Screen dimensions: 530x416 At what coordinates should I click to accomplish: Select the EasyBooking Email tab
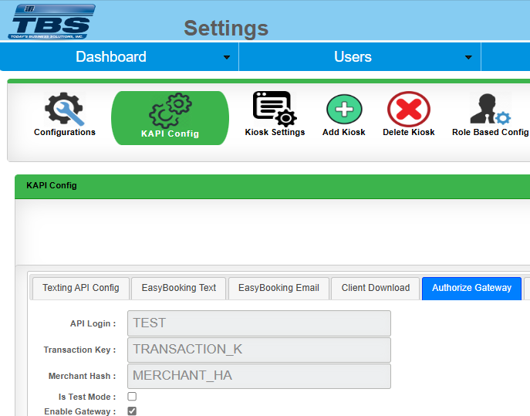tap(279, 288)
